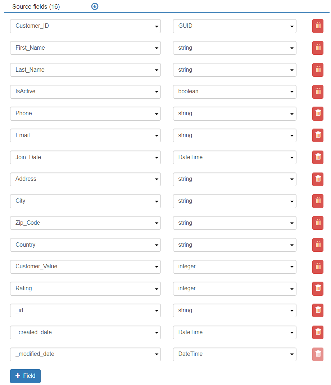This screenshot has width=331, height=385.
Task: Click trash icon for First_Name field
Action: [318, 48]
